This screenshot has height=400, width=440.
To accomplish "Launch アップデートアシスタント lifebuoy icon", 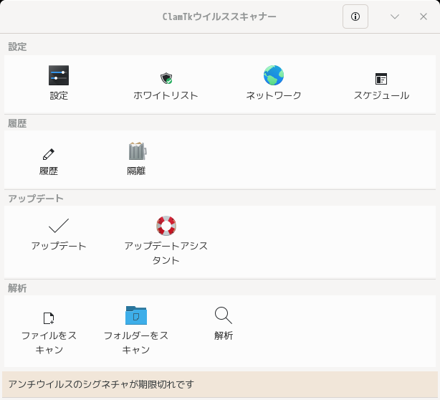I will 166,226.
